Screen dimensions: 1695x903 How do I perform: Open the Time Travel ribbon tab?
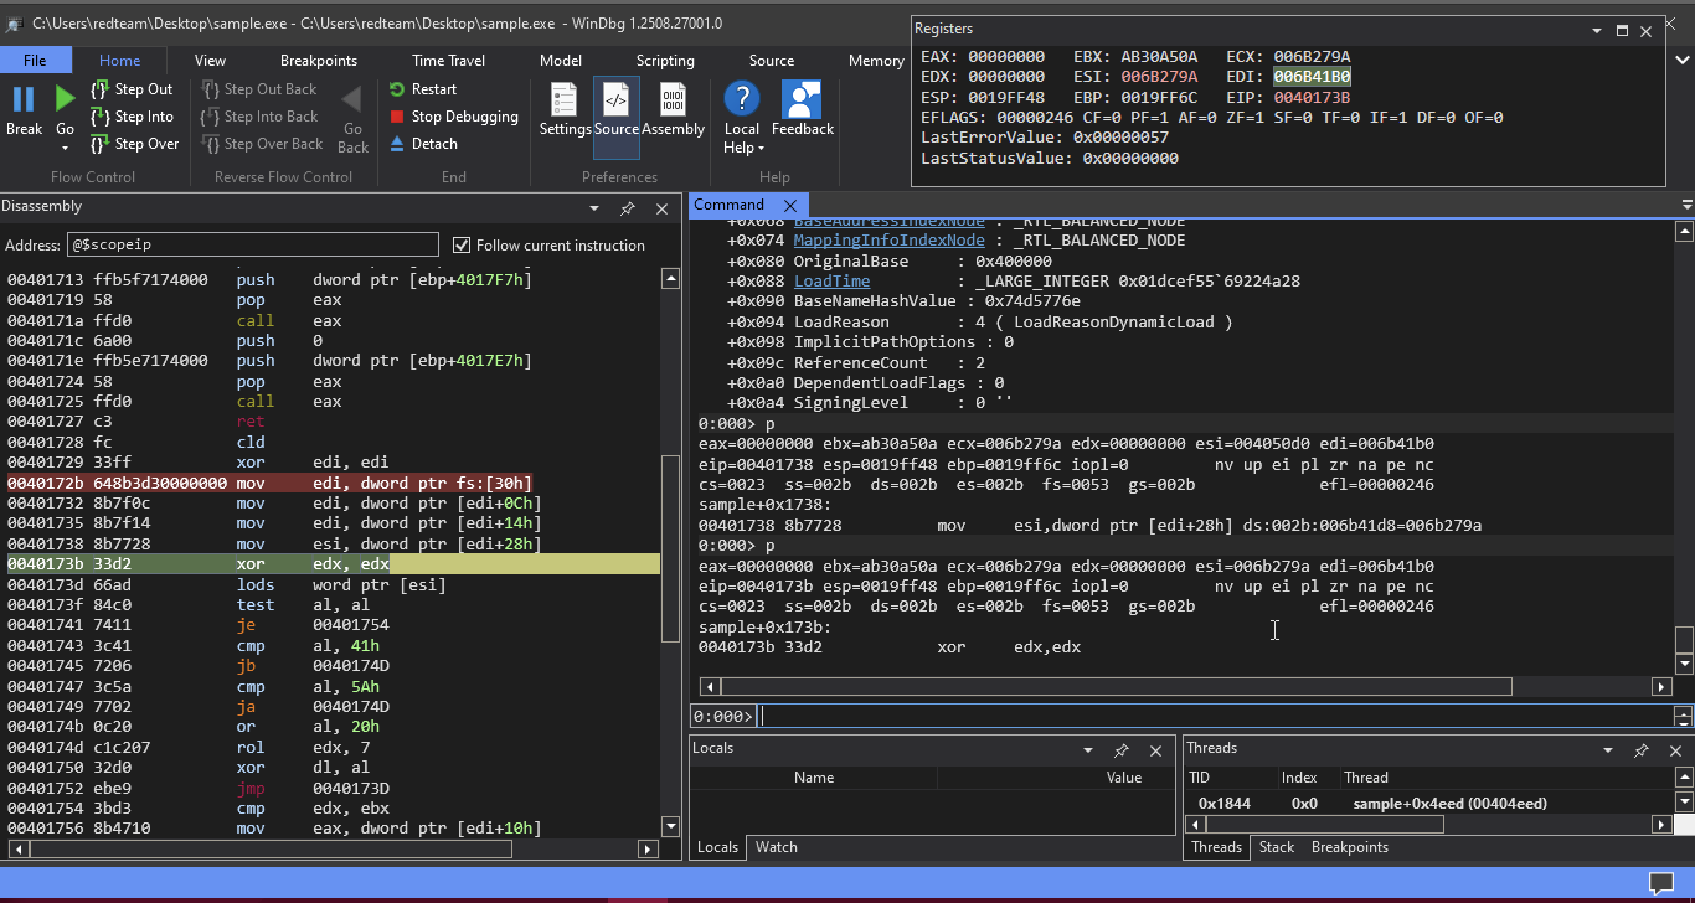tap(448, 61)
